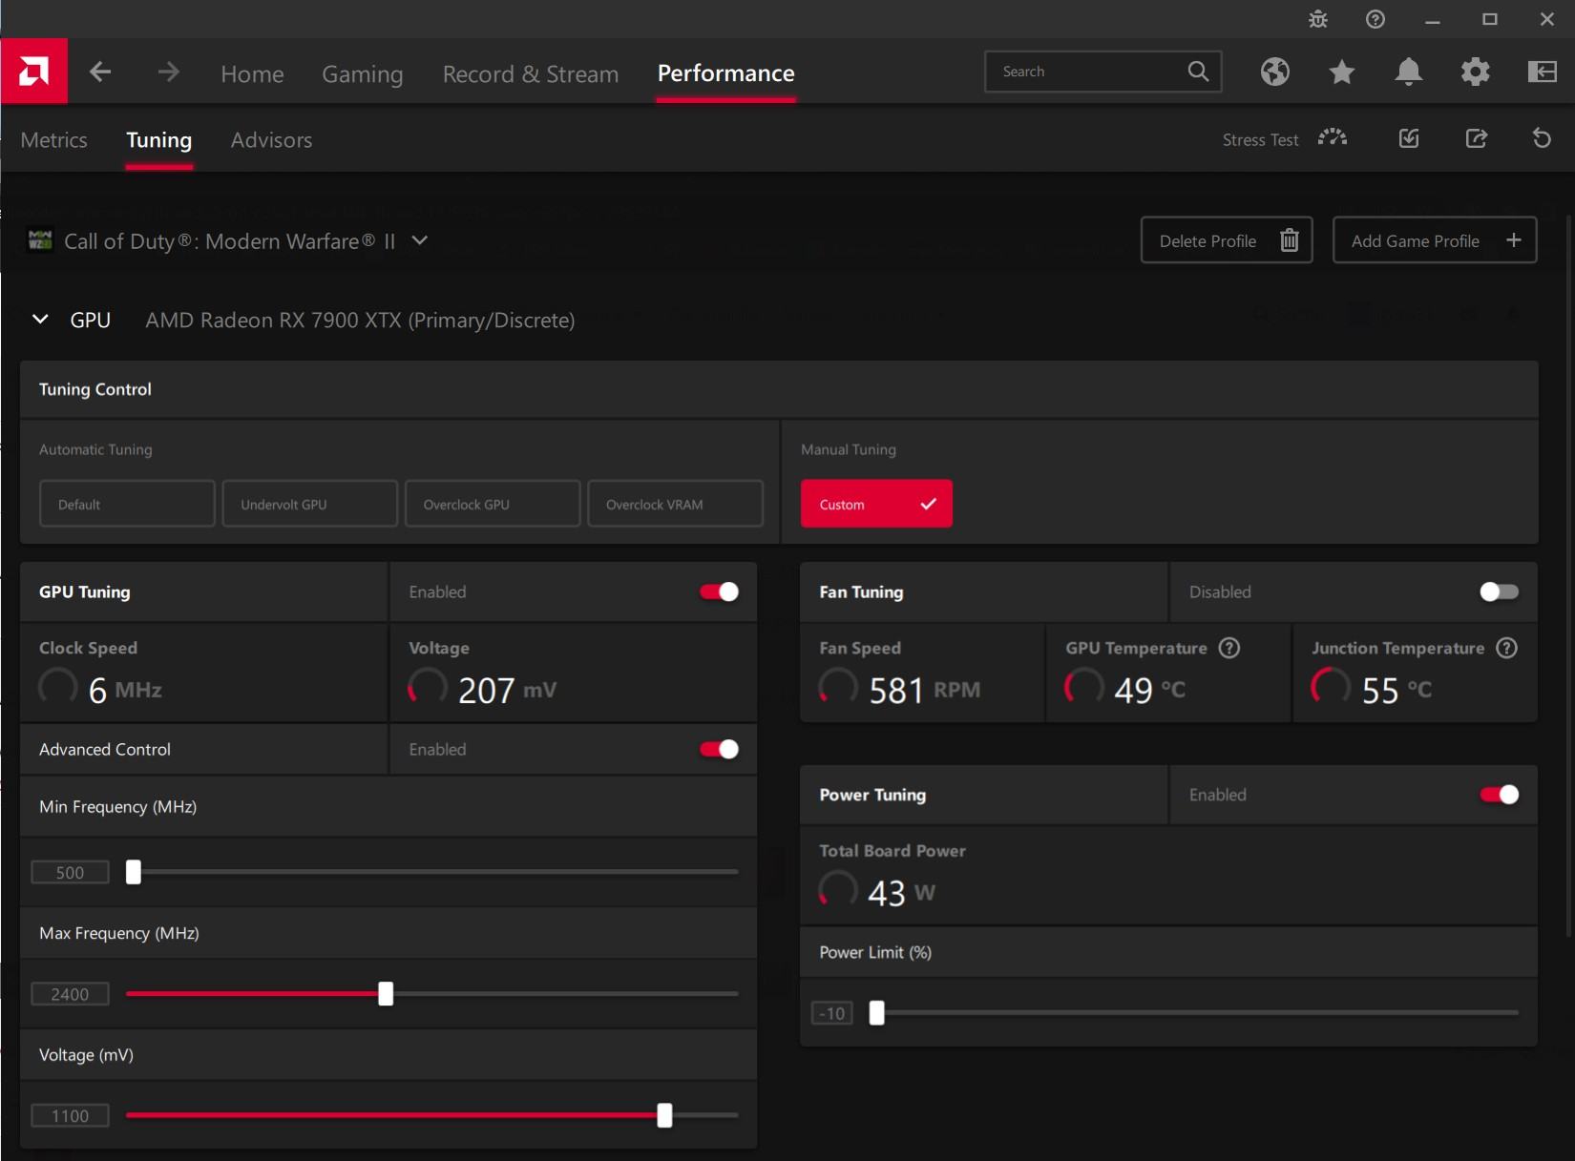Click the Power Limit slider handle

[876, 1013]
